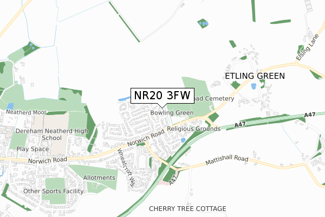Click the A47 label next to Religious Grounds
325x217 pixels.
coord(240,125)
